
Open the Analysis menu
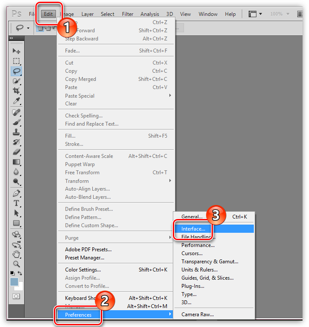150,14
